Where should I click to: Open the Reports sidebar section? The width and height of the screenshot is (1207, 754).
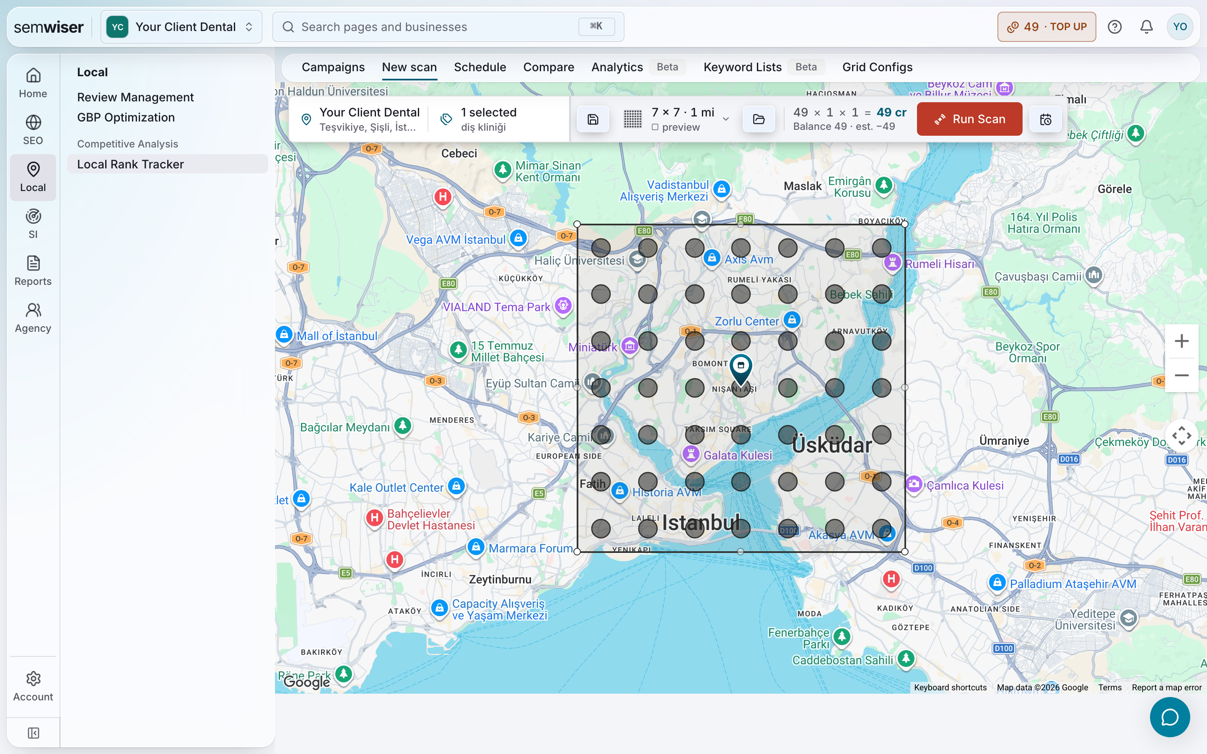(33, 271)
